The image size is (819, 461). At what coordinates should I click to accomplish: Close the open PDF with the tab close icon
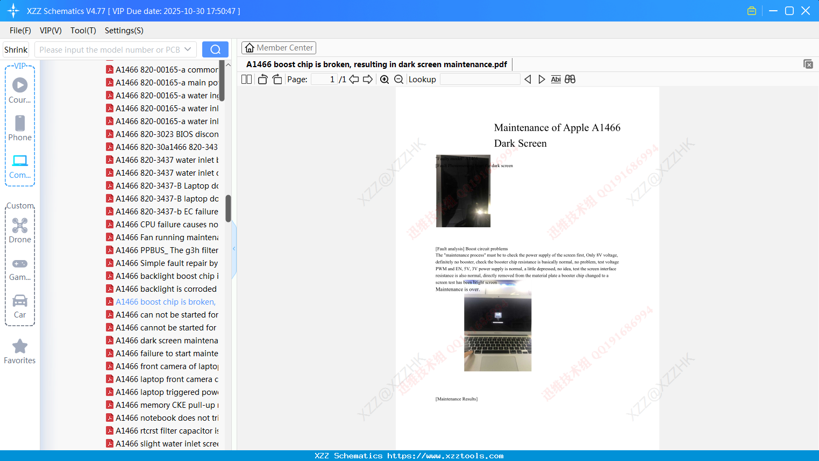pyautogui.click(x=808, y=64)
